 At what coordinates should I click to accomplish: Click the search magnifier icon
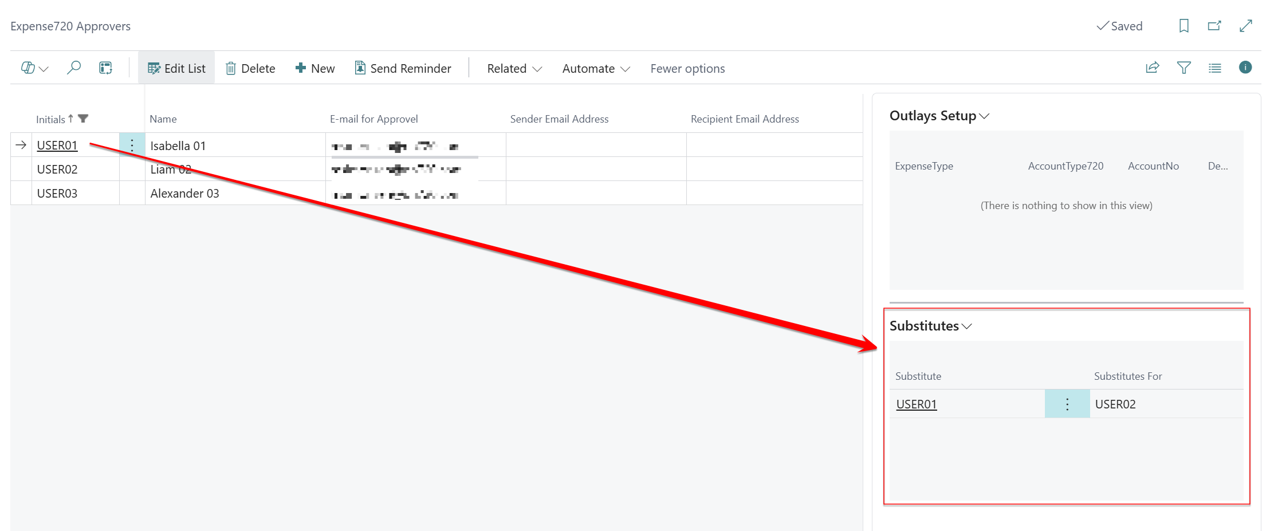click(x=74, y=68)
